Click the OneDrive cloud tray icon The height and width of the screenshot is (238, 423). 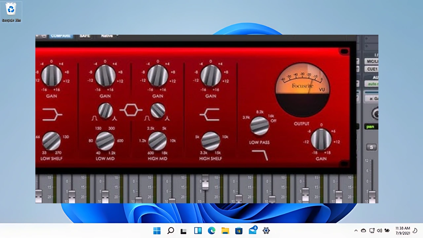click(x=364, y=231)
